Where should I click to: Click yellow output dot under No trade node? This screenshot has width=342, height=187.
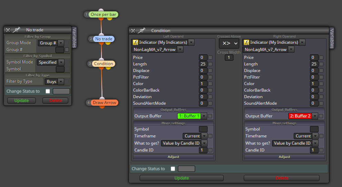point(108,43)
